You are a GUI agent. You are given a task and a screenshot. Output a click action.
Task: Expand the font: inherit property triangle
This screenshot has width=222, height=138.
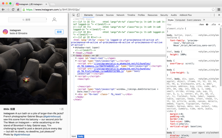[x=178, y=124]
